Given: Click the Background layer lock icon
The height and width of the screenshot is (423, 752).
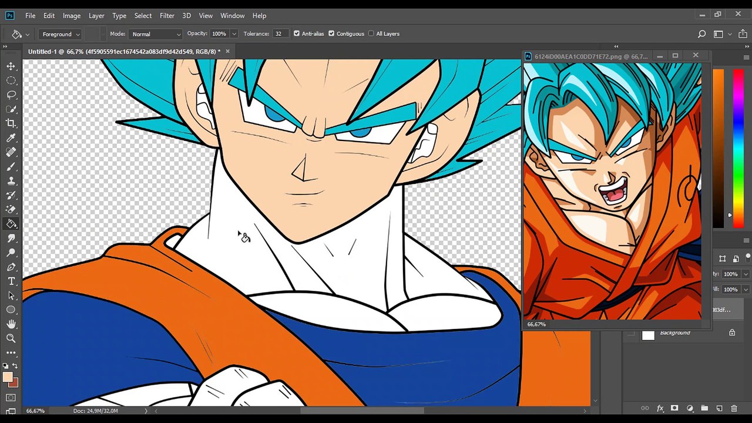Looking at the screenshot, I should click(732, 333).
